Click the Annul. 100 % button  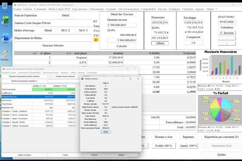(x=188, y=146)
